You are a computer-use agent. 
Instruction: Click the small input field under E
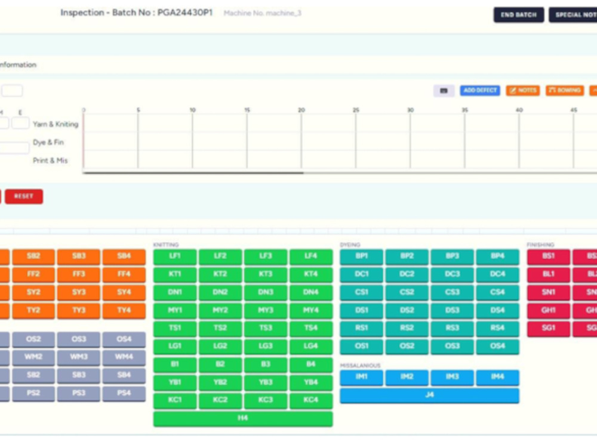tap(20, 123)
